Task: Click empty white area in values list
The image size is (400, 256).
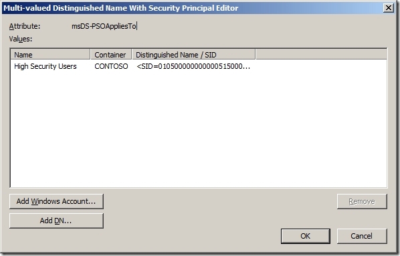Action: [199, 128]
